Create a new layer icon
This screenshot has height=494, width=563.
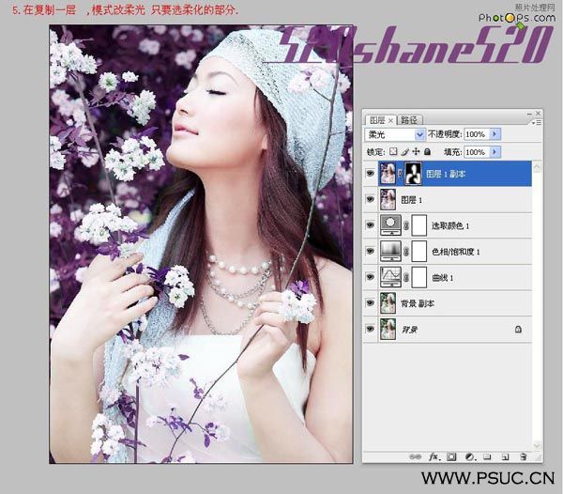click(505, 457)
